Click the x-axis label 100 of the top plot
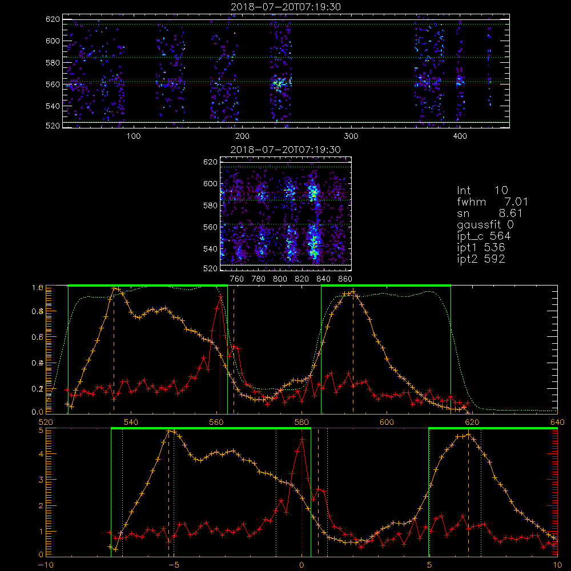This screenshot has height=571, width=571. 133,136
